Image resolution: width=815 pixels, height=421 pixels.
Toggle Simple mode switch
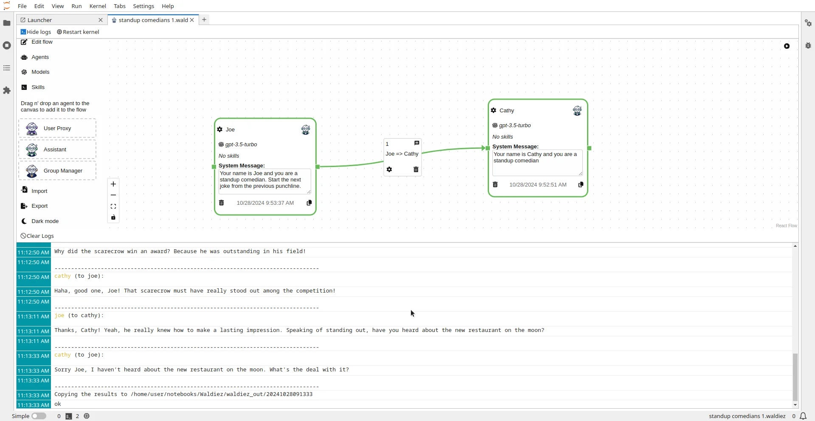click(x=39, y=416)
